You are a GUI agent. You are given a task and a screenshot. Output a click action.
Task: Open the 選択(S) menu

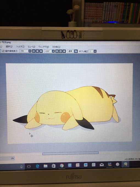pos(9,46)
